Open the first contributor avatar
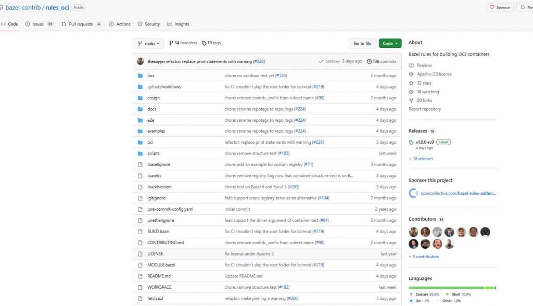The height and width of the screenshot is (306, 533). 413,232
